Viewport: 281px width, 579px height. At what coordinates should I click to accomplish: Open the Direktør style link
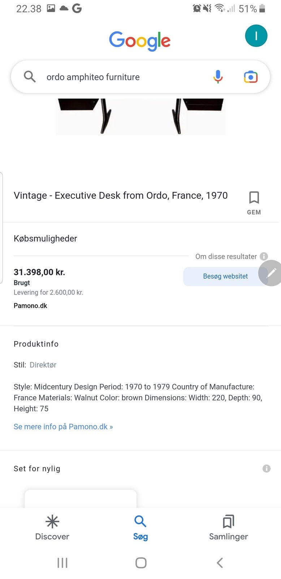click(x=43, y=365)
